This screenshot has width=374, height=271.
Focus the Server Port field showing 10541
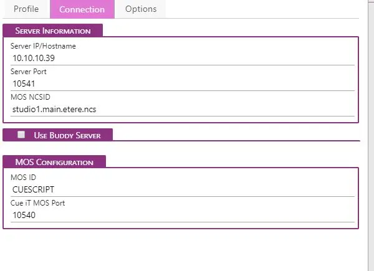(x=182, y=83)
